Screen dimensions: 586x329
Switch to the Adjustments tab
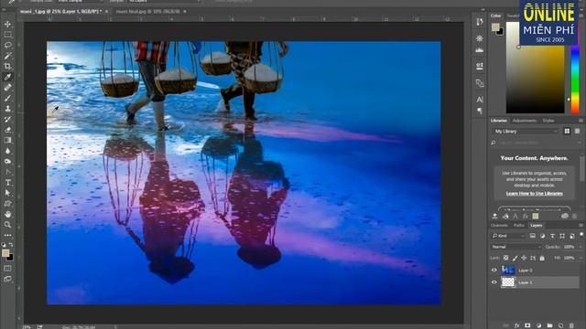pos(525,121)
